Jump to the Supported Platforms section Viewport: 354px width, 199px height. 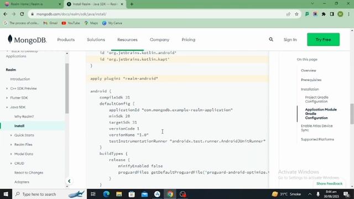317,139
